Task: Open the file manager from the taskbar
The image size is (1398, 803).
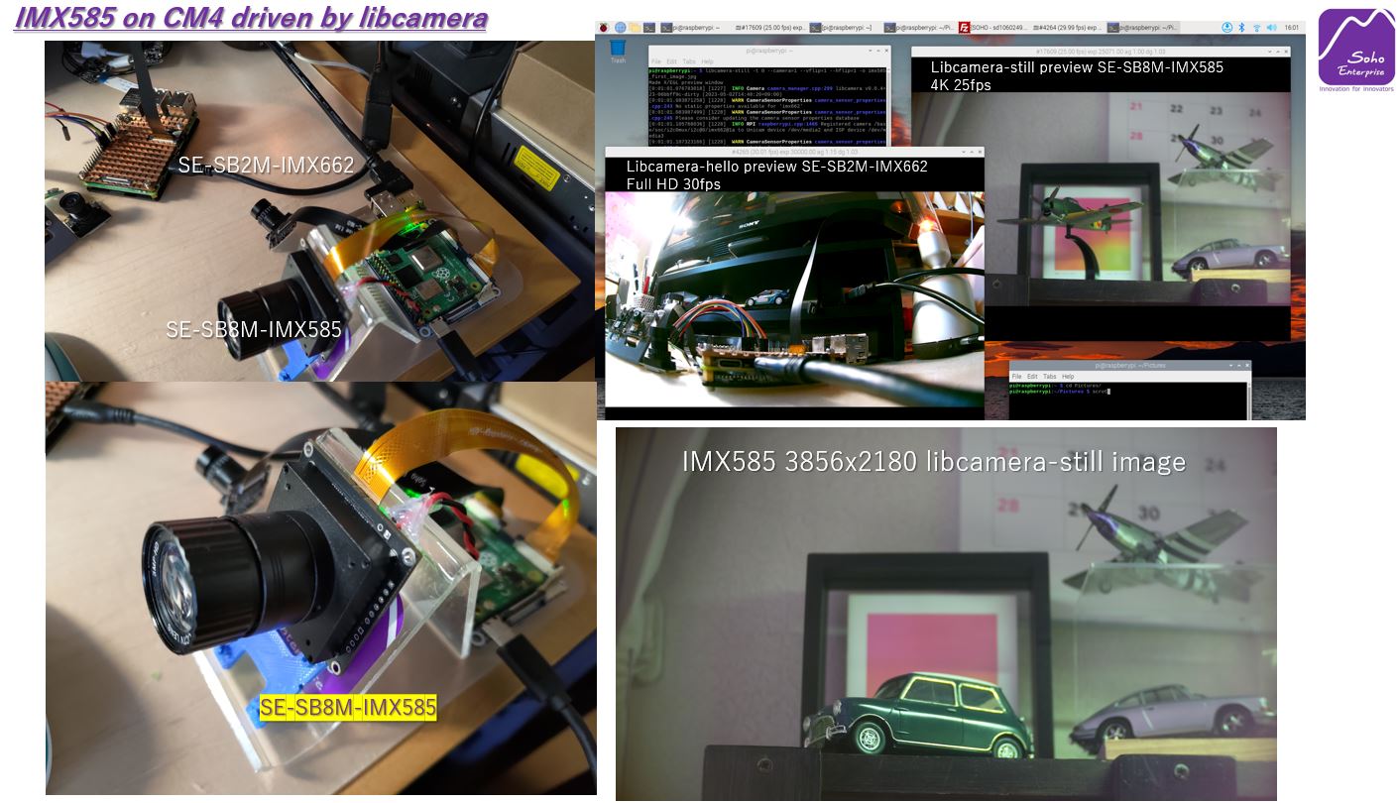Action: coord(635,27)
